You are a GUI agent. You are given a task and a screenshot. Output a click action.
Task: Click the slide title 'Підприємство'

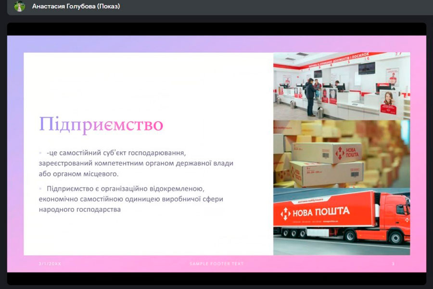[x=101, y=125]
